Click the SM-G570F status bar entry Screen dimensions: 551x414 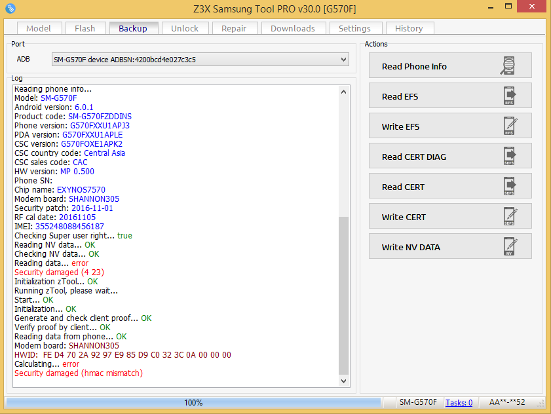pos(418,402)
